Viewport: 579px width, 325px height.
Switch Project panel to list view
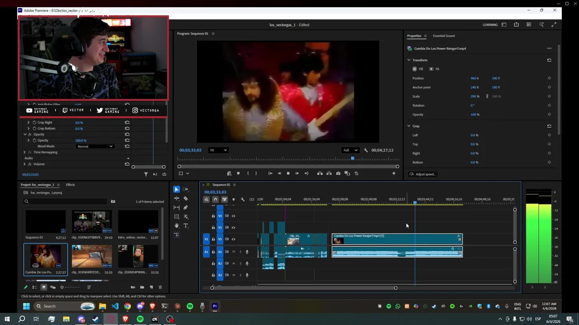(x=34, y=287)
